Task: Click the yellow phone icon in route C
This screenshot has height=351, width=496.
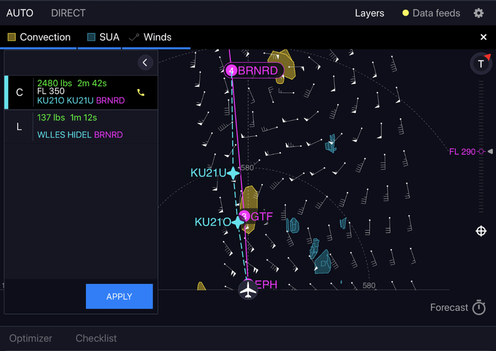Action: 141,93
